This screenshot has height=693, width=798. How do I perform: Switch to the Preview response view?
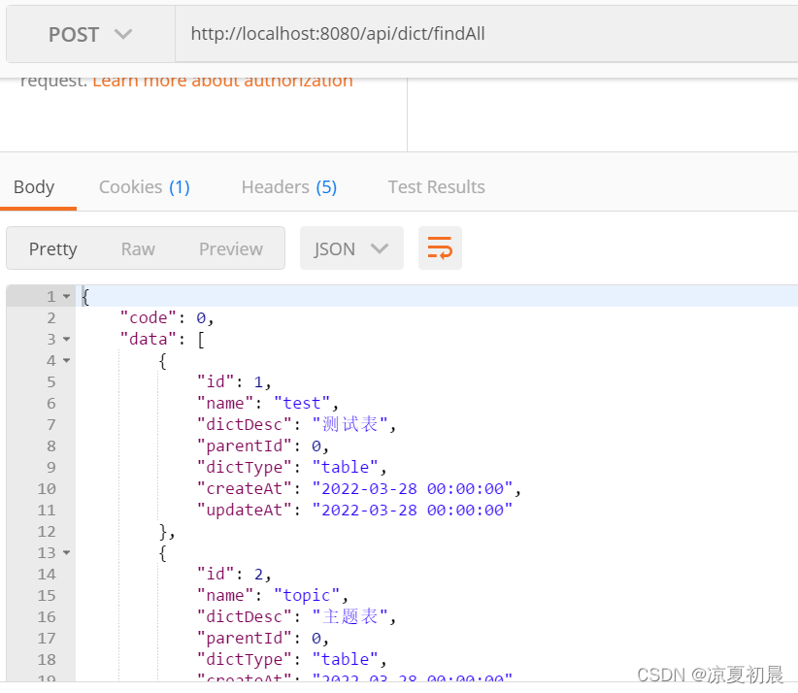[230, 248]
